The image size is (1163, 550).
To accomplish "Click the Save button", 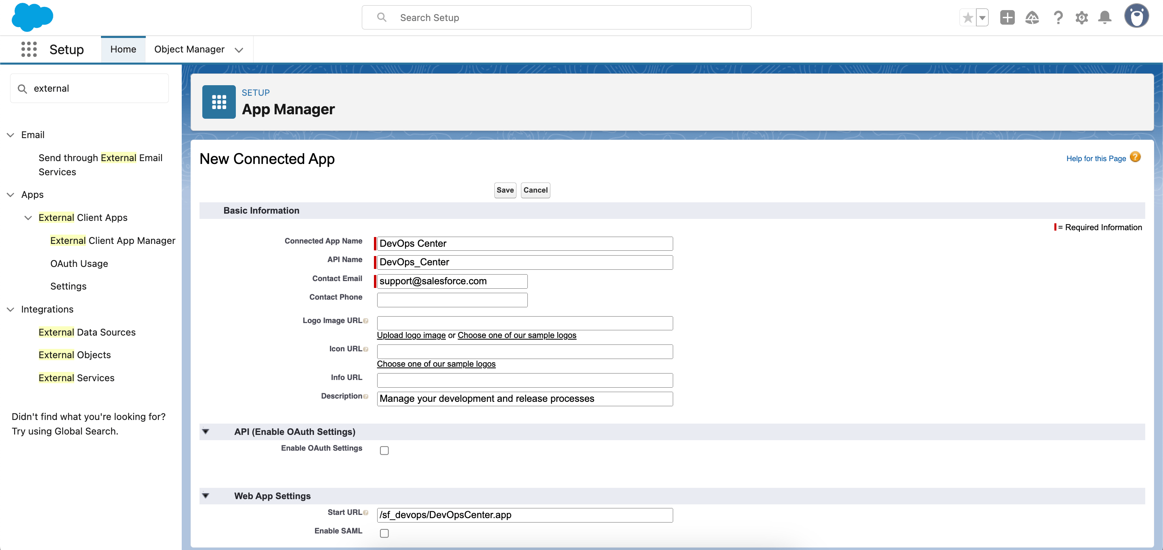I will coord(505,190).
